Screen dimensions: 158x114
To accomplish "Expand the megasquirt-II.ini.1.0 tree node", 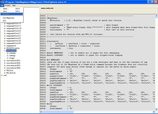I will pyautogui.click(x=5, y=24).
